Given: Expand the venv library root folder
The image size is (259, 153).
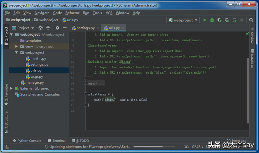Looking at the screenshot, I should click(16, 46).
